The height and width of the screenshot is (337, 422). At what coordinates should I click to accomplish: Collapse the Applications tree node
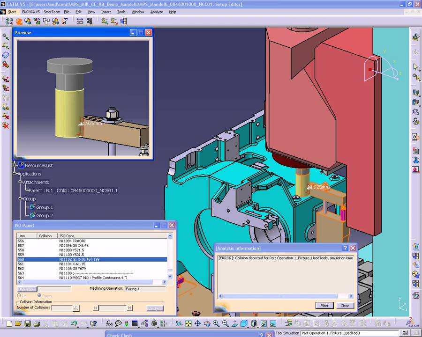click(15, 174)
